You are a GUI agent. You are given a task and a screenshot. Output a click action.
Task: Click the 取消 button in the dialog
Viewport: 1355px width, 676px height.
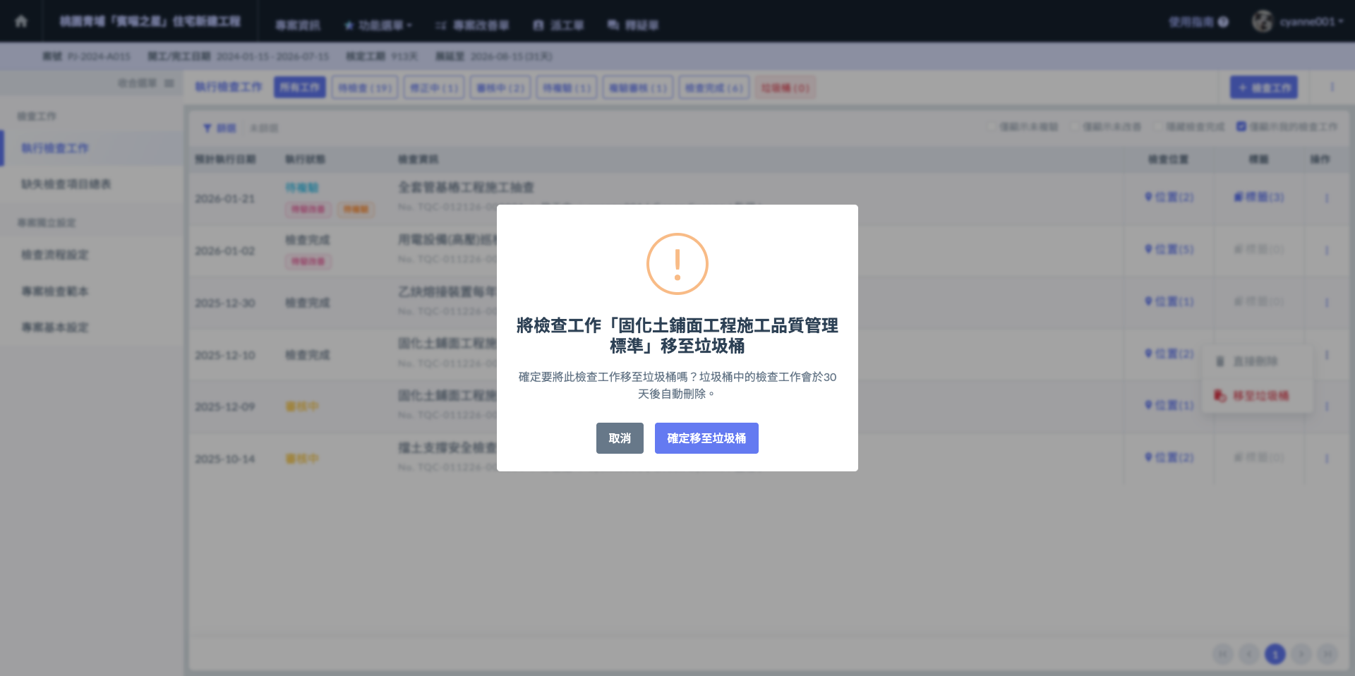coord(620,438)
